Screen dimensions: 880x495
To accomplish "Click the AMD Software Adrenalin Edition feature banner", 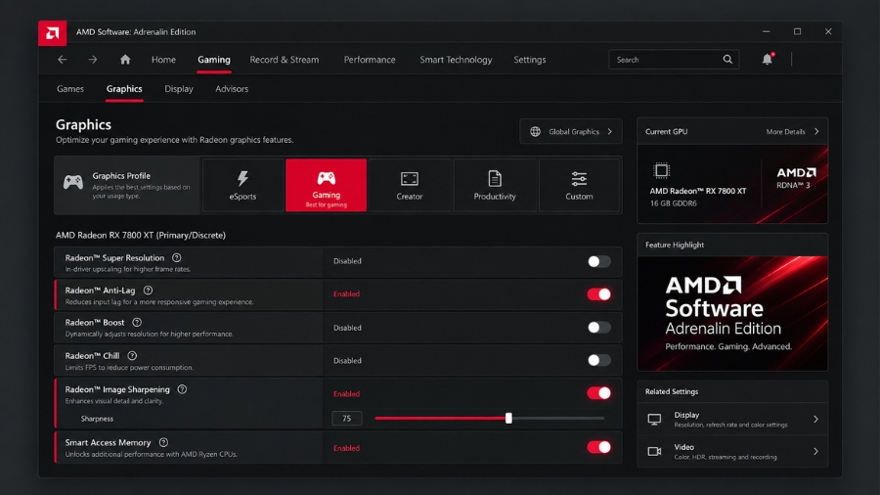I will pos(732,313).
